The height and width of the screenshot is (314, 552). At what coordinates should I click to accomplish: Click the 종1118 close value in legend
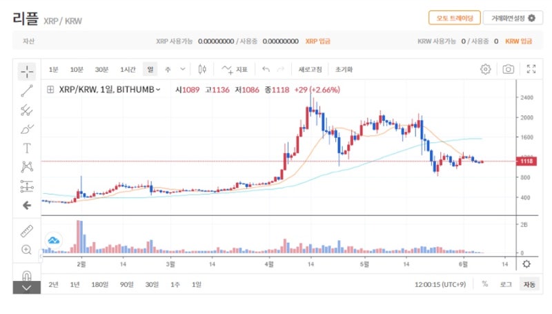[x=277, y=90]
